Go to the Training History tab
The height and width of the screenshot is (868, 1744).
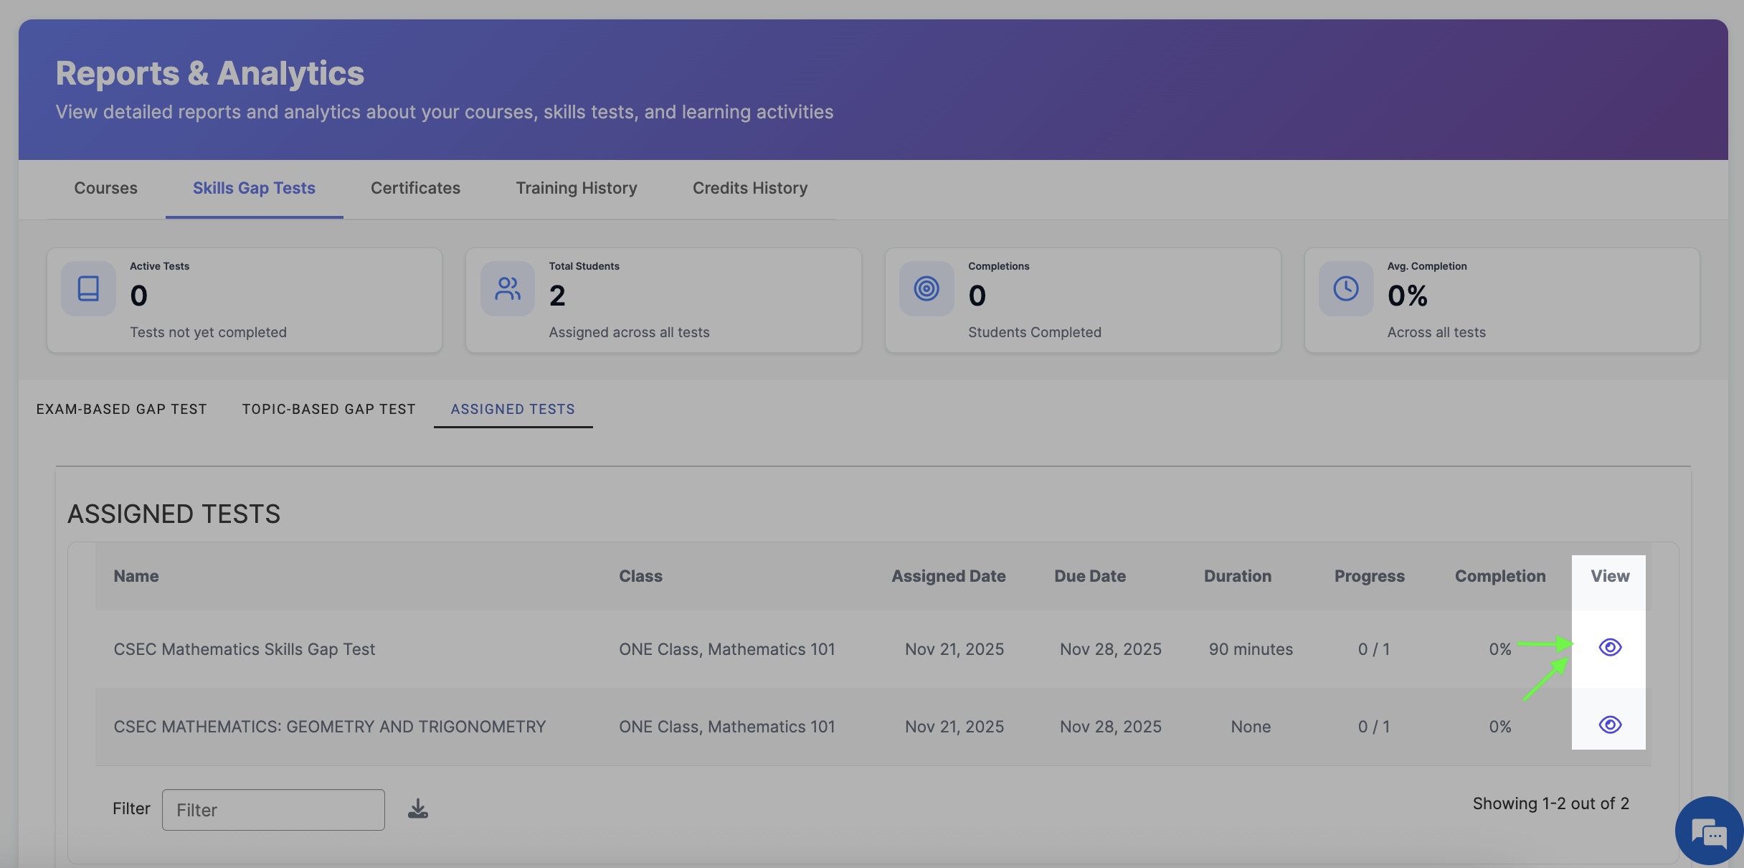point(577,188)
